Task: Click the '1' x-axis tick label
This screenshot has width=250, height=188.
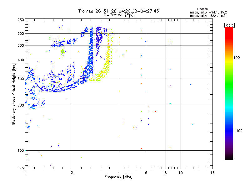Action: point(25,173)
